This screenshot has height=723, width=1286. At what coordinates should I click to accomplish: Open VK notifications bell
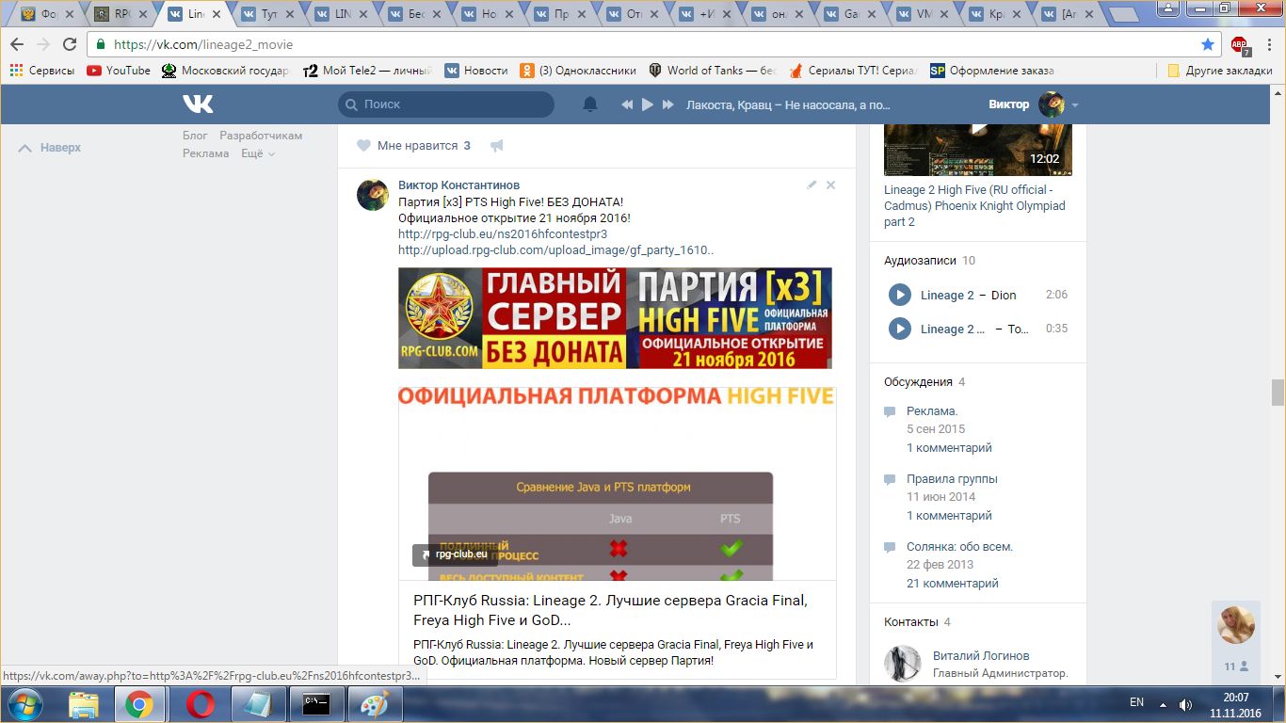click(x=590, y=104)
